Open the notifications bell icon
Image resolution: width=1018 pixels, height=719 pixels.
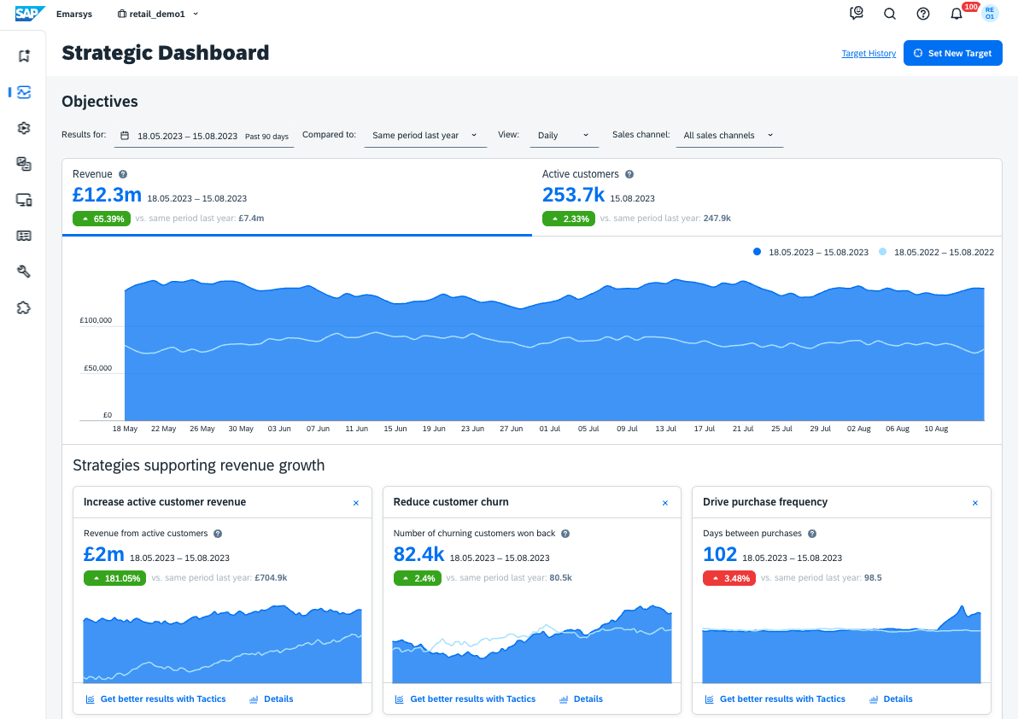click(957, 14)
